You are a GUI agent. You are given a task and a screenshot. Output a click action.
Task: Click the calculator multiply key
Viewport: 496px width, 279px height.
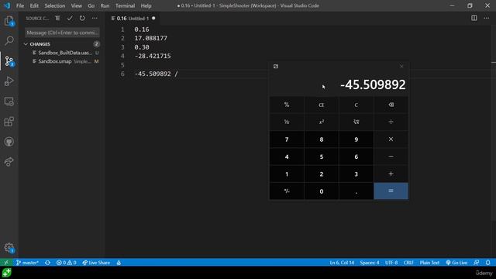point(391,139)
